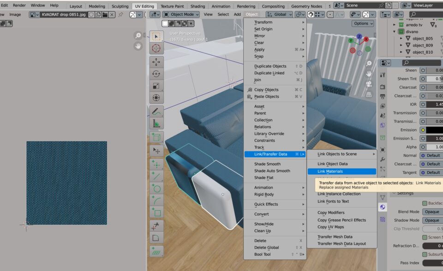Click Link Materials in the submenu
The width and height of the screenshot is (443, 271).
tap(341, 171)
